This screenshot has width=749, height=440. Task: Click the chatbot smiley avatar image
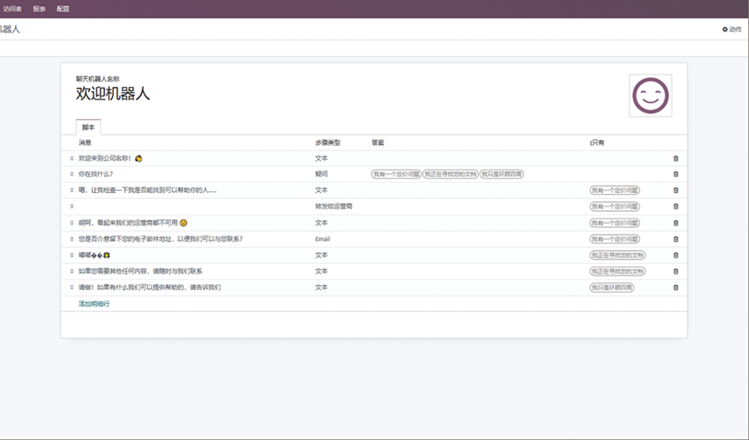pos(650,96)
